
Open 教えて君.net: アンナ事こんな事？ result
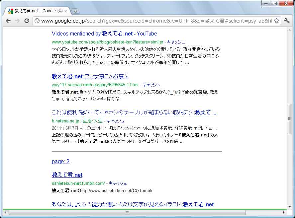click(x=90, y=76)
